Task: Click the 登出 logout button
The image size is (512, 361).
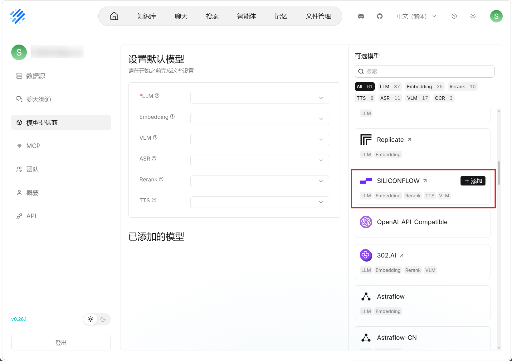Action: (61, 343)
